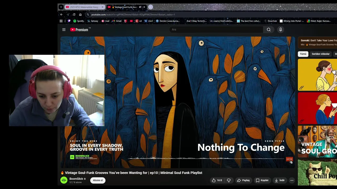Open the DownSub bookmark

click(x=270, y=21)
